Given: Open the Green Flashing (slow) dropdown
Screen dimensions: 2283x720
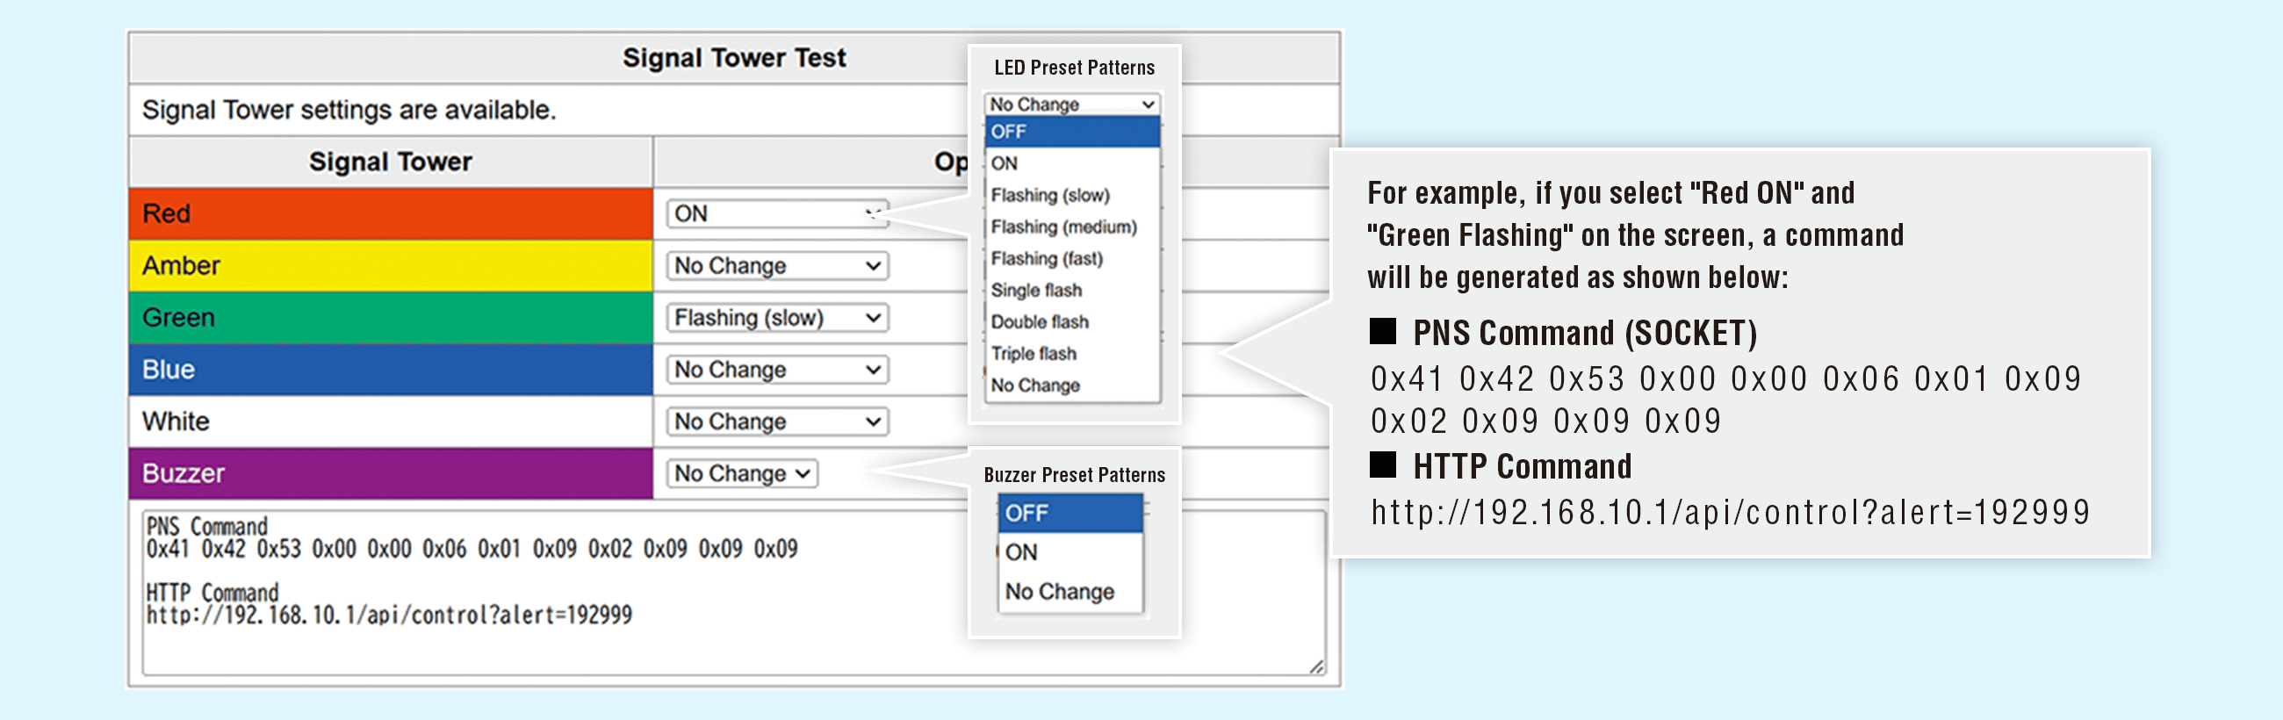Looking at the screenshot, I should 775,318.
